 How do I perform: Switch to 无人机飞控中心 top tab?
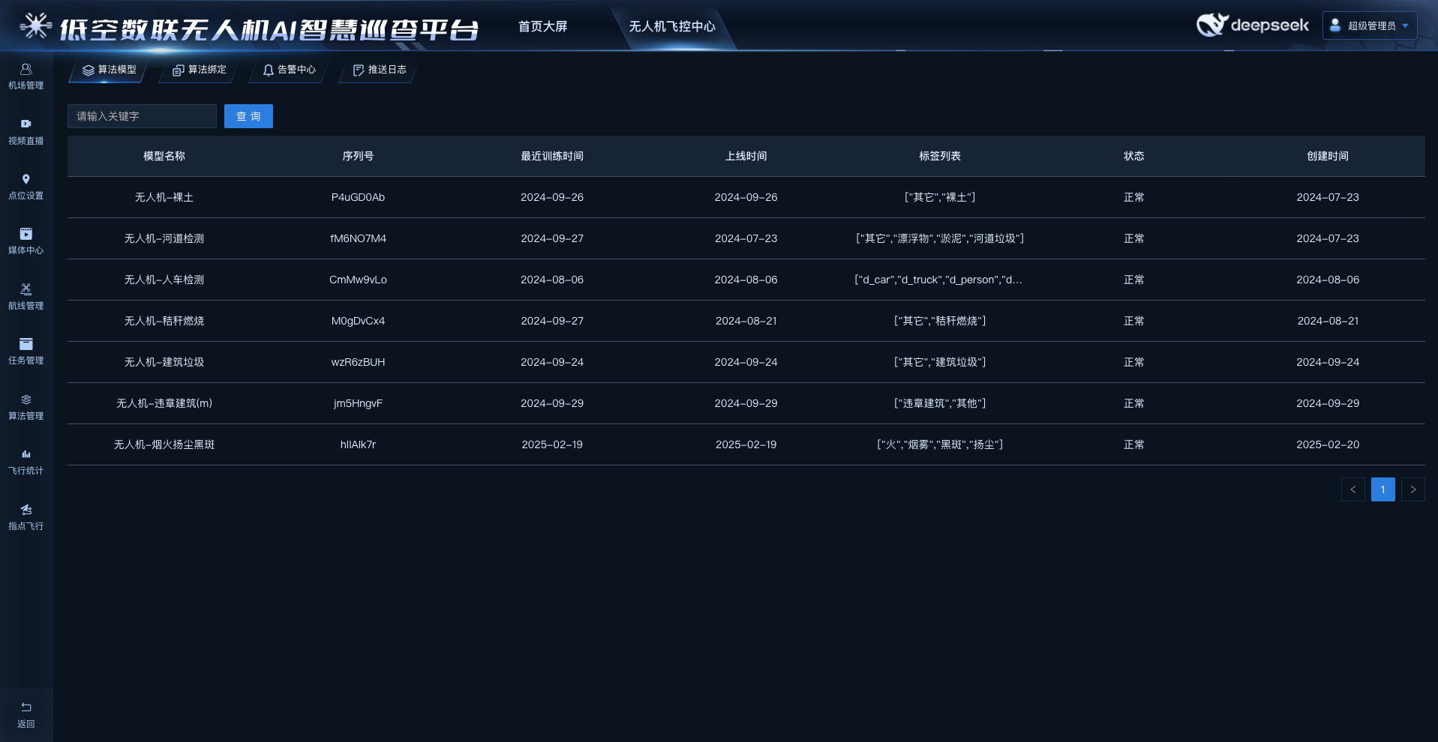click(x=672, y=26)
